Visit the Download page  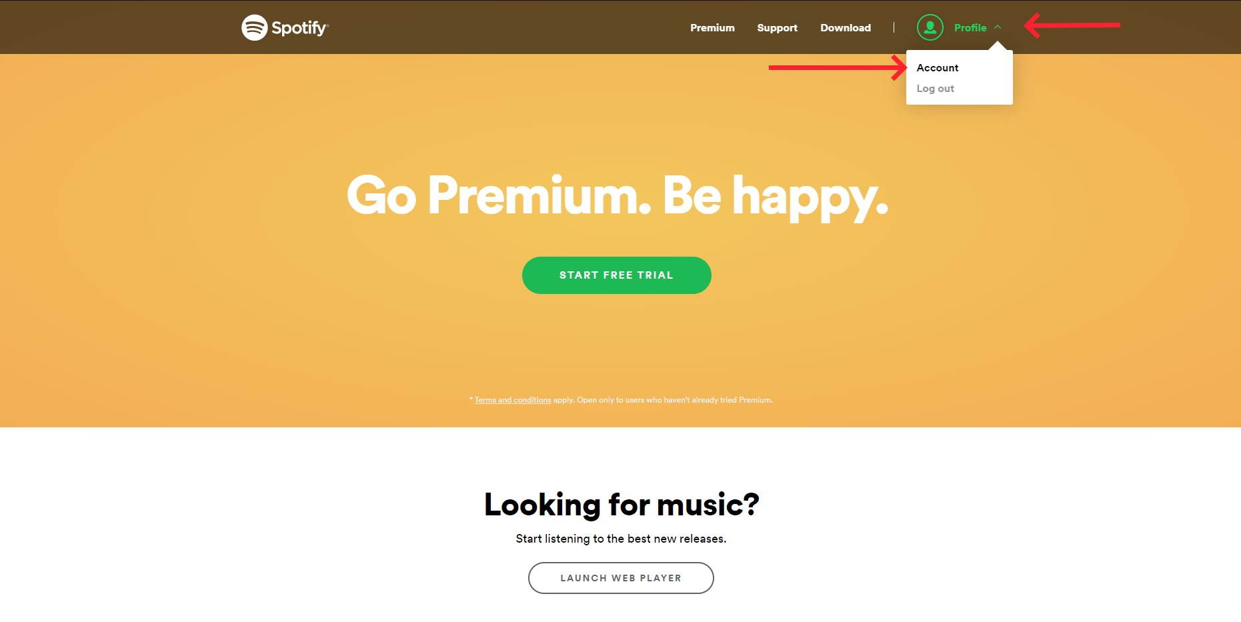point(845,28)
